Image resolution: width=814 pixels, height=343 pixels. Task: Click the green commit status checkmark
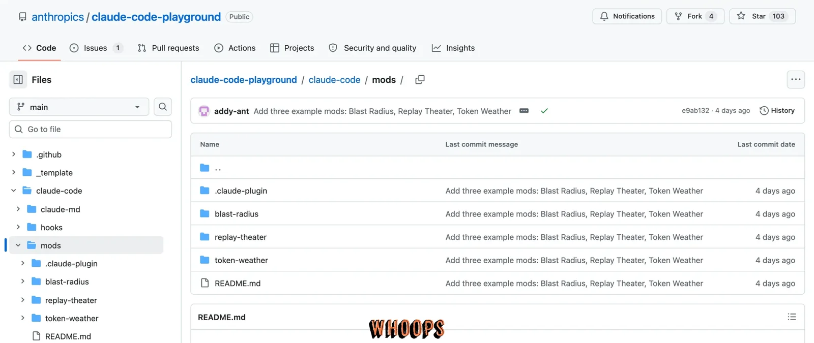(544, 111)
